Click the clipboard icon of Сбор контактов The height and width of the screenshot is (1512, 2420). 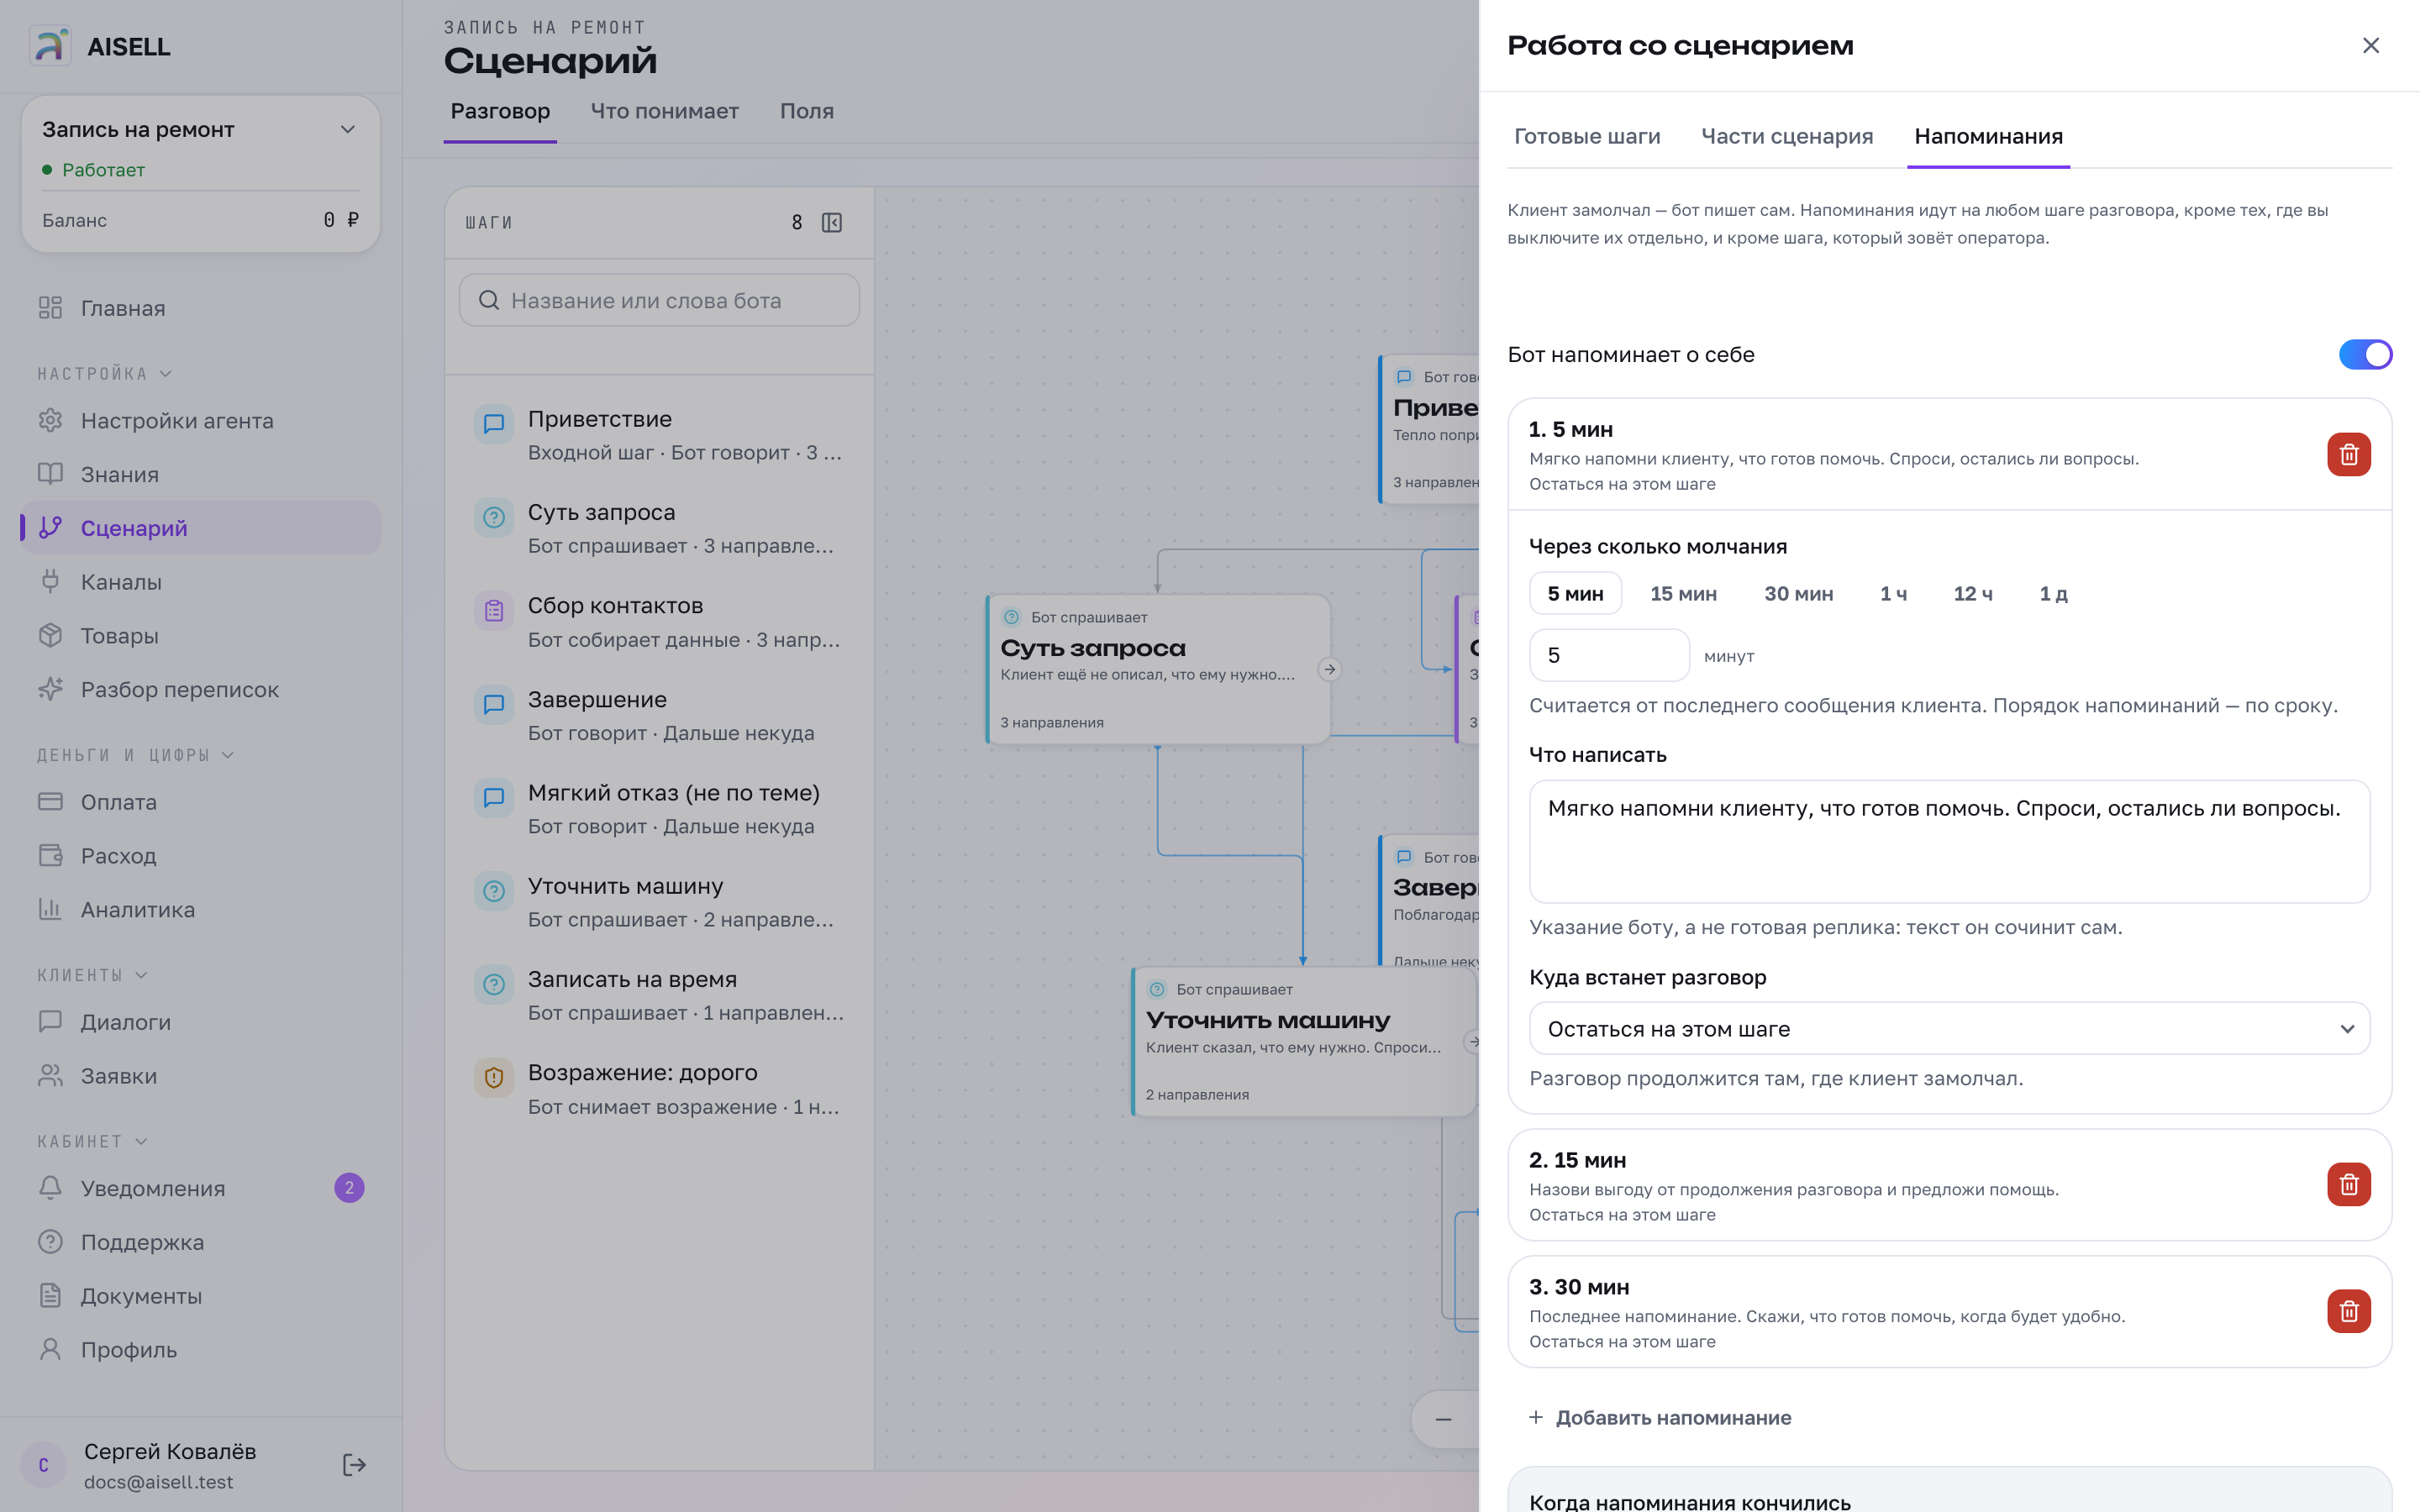click(x=494, y=611)
